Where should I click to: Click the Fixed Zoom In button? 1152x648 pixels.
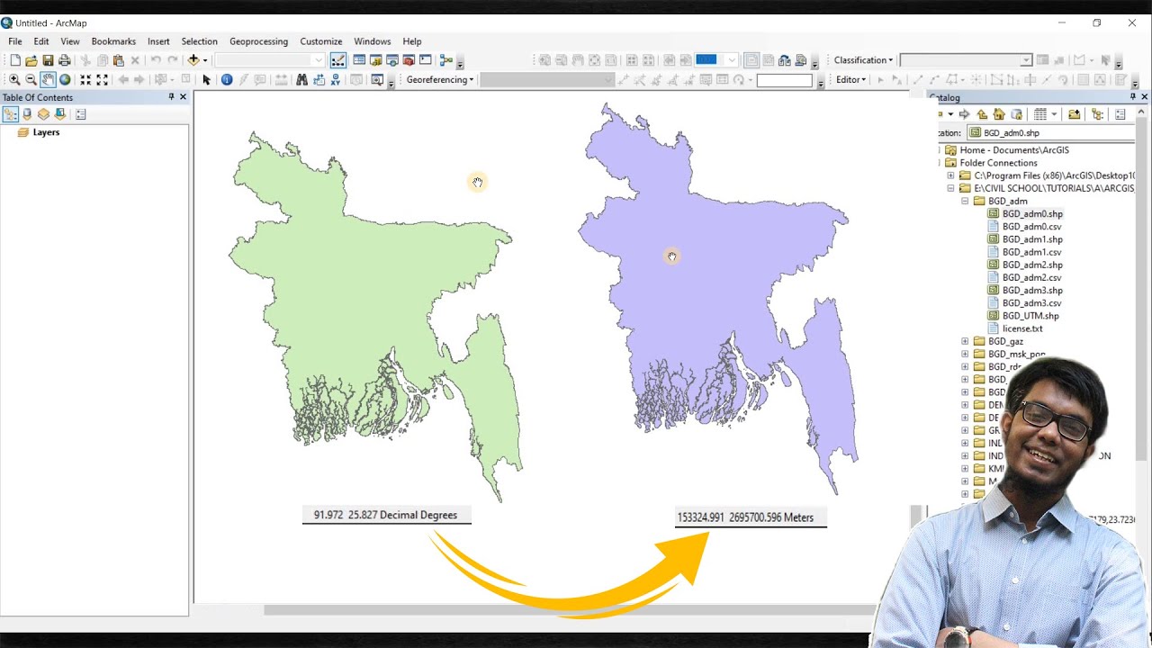point(85,80)
